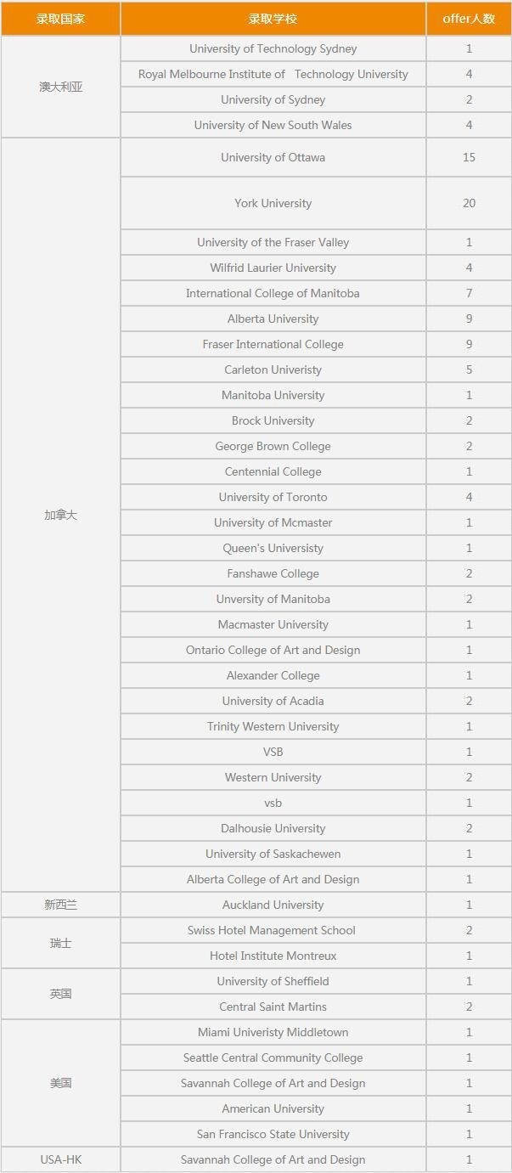Click the 瑞士 country cell
512x1173 pixels.
click(x=60, y=943)
